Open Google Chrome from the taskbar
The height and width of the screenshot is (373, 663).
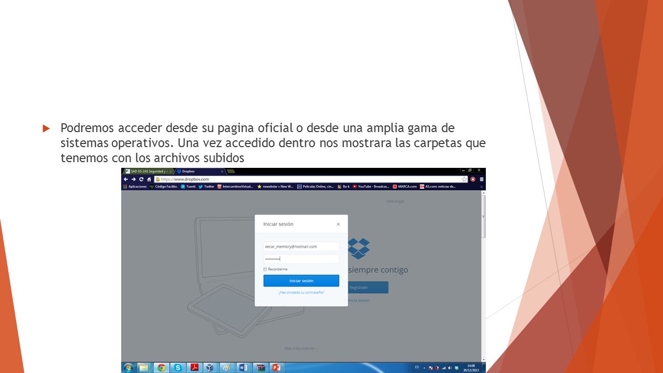pos(162,367)
